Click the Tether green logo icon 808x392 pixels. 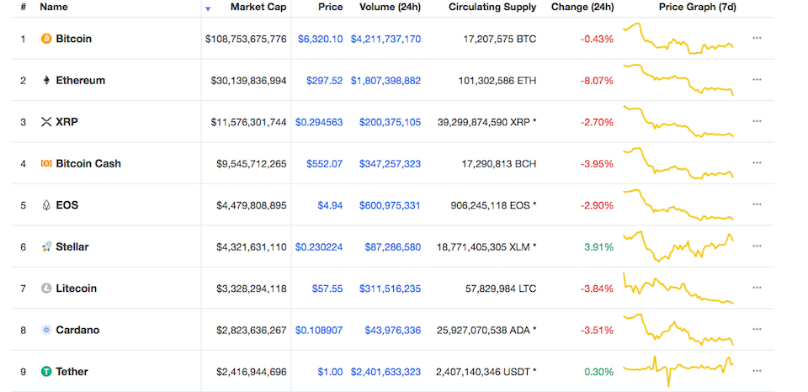(x=46, y=372)
